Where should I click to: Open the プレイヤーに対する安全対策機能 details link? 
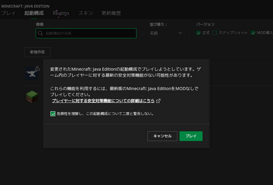(x=103, y=101)
